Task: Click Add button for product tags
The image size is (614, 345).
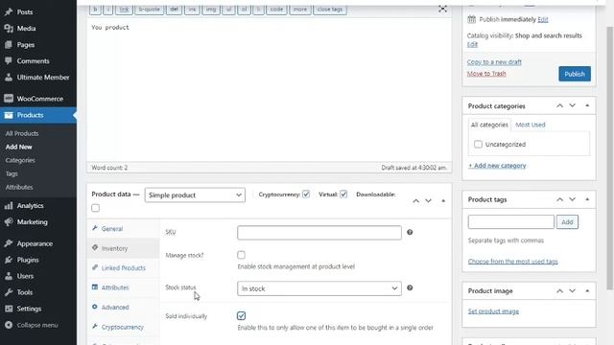Action: 567,222
